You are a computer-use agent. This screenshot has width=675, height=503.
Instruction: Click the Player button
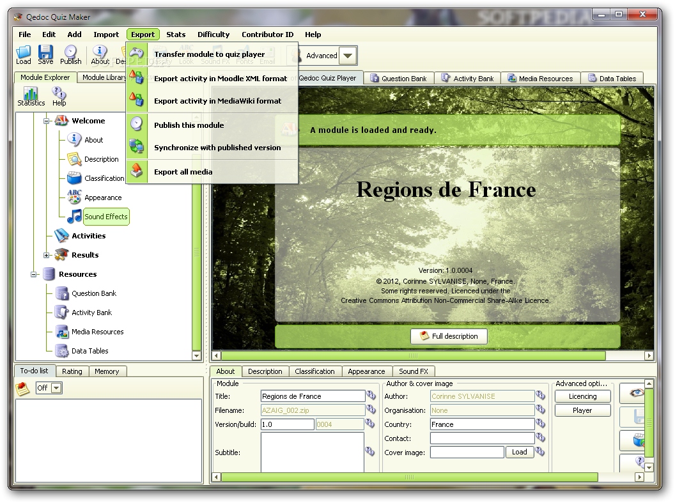582,410
